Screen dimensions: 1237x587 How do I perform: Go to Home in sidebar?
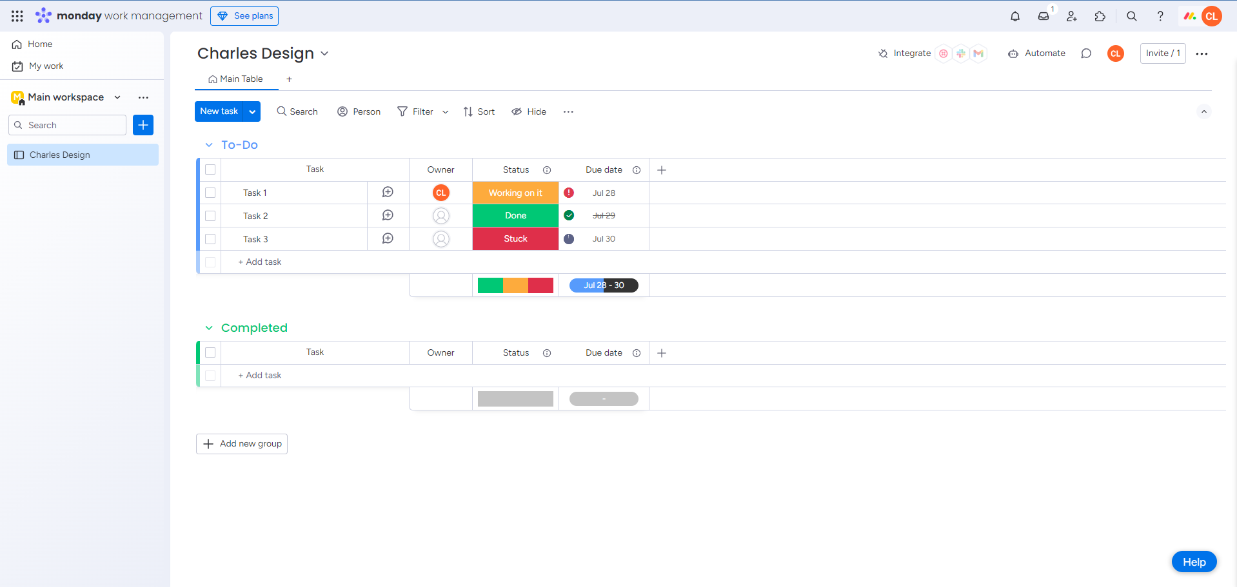[32, 44]
